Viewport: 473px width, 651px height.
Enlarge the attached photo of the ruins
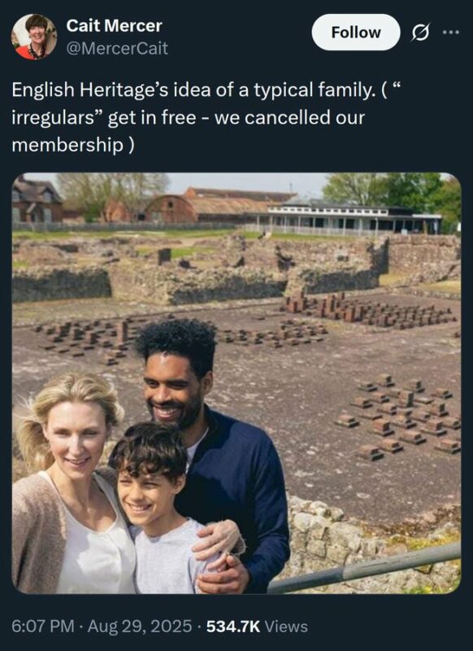(x=236, y=383)
